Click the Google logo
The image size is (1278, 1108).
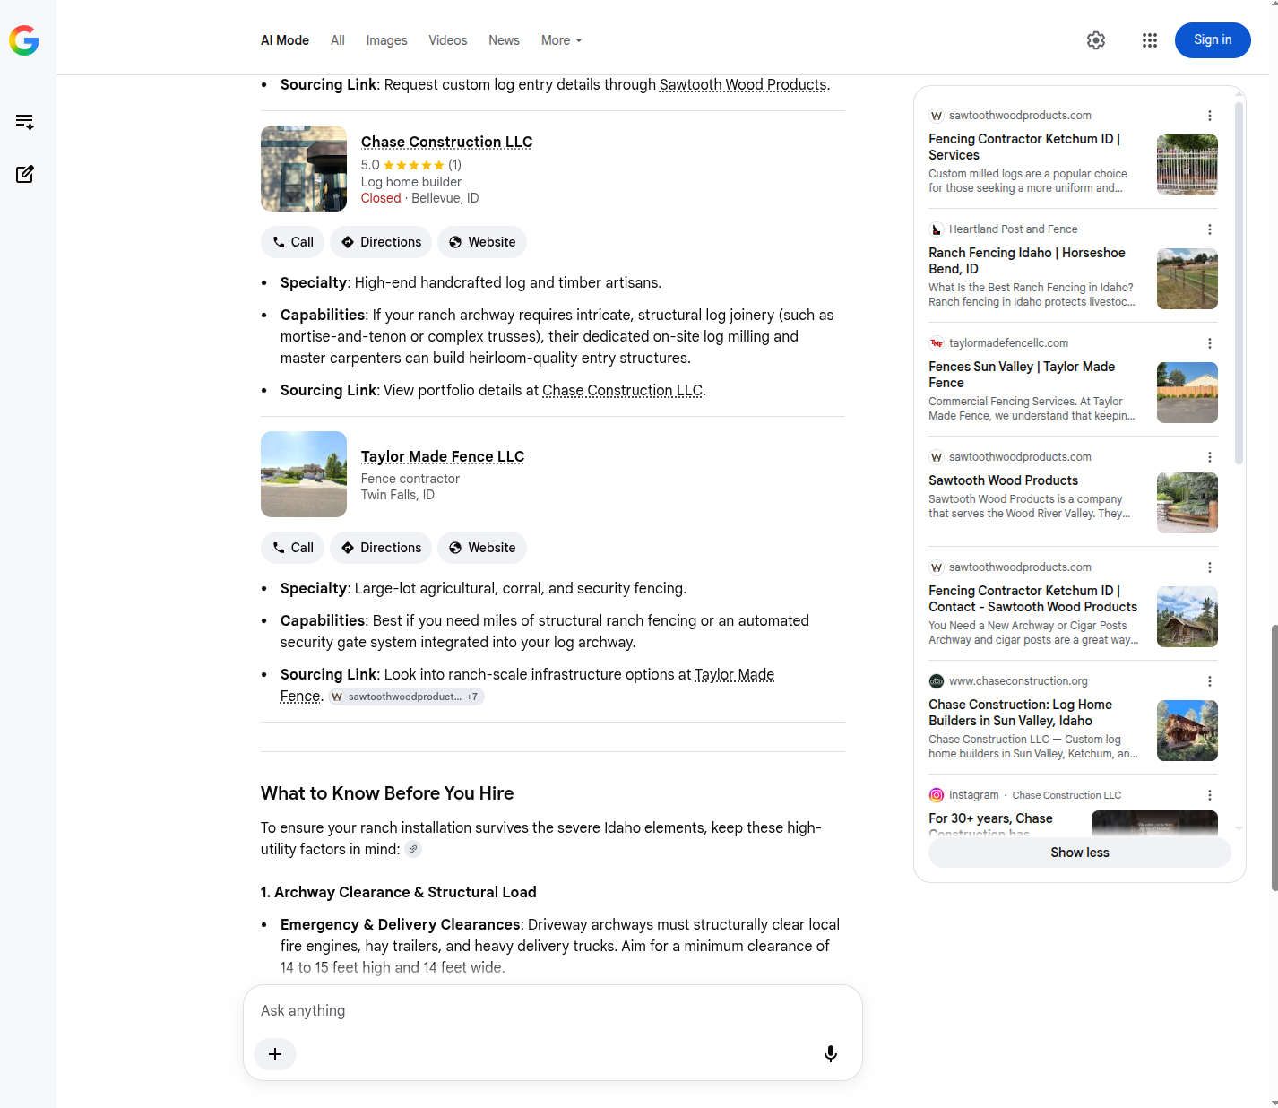click(x=24, y=40)
